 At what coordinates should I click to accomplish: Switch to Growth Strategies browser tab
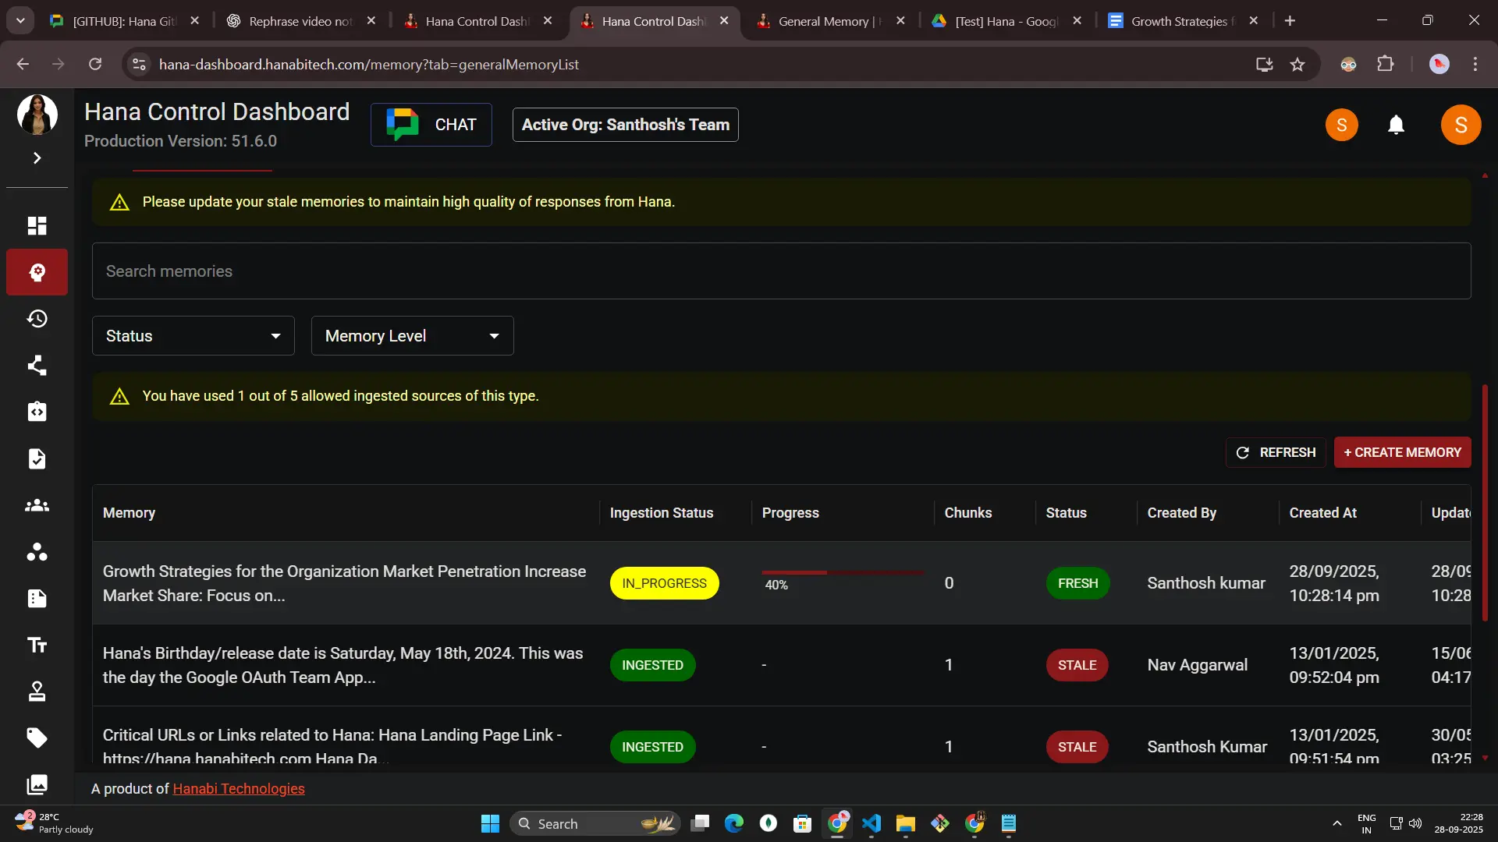1177,21
